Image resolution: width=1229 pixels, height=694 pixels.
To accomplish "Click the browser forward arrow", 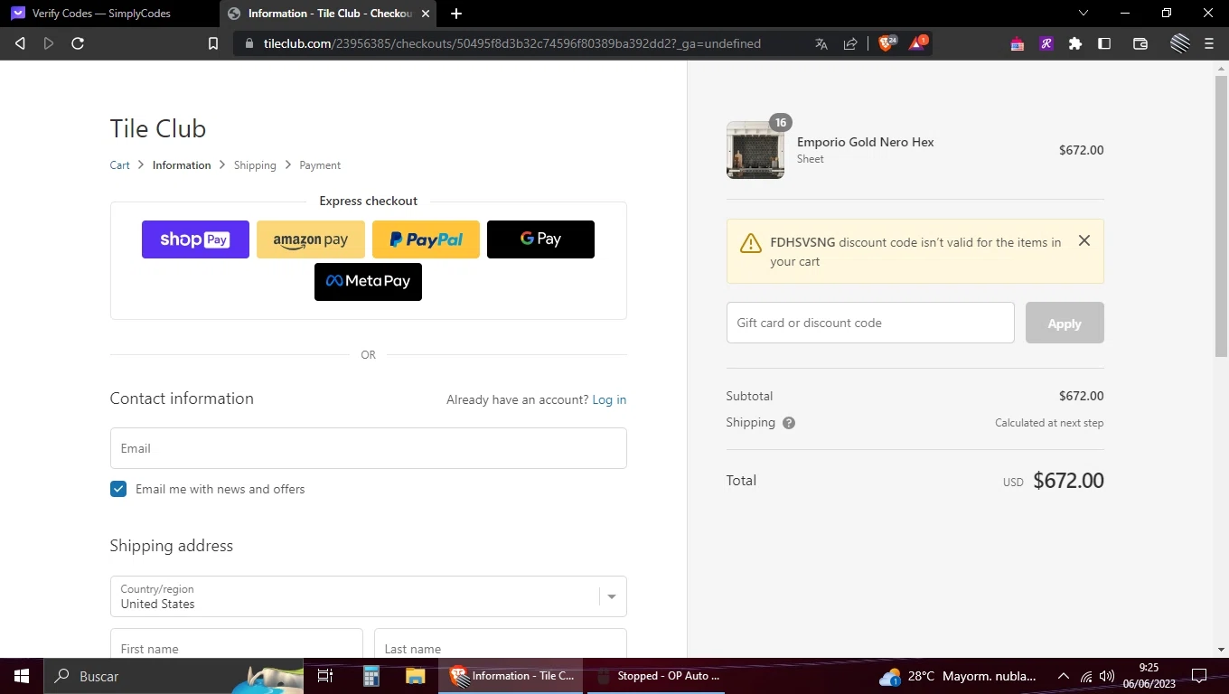I will click(49, 43).
